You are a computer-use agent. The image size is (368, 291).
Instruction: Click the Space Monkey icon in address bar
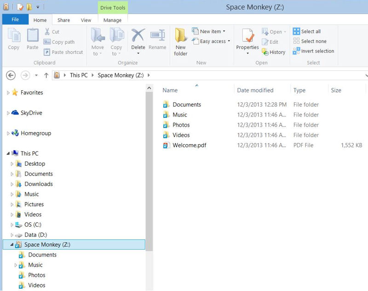[57, 75]
